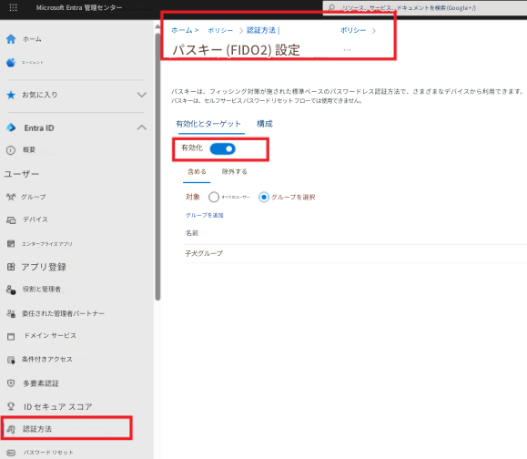The height and width of the screenshot is (459, 527).
Task: Click the 役割と管理者 person icon
Action: click(11, 290)
